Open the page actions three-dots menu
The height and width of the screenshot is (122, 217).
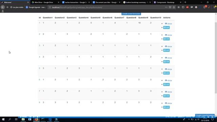tap(166, 7)
